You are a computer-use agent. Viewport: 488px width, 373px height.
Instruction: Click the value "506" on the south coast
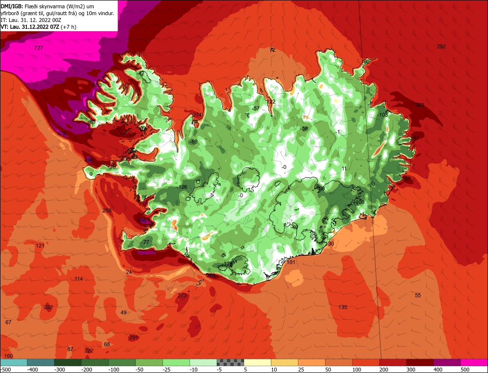click(211, 275)
